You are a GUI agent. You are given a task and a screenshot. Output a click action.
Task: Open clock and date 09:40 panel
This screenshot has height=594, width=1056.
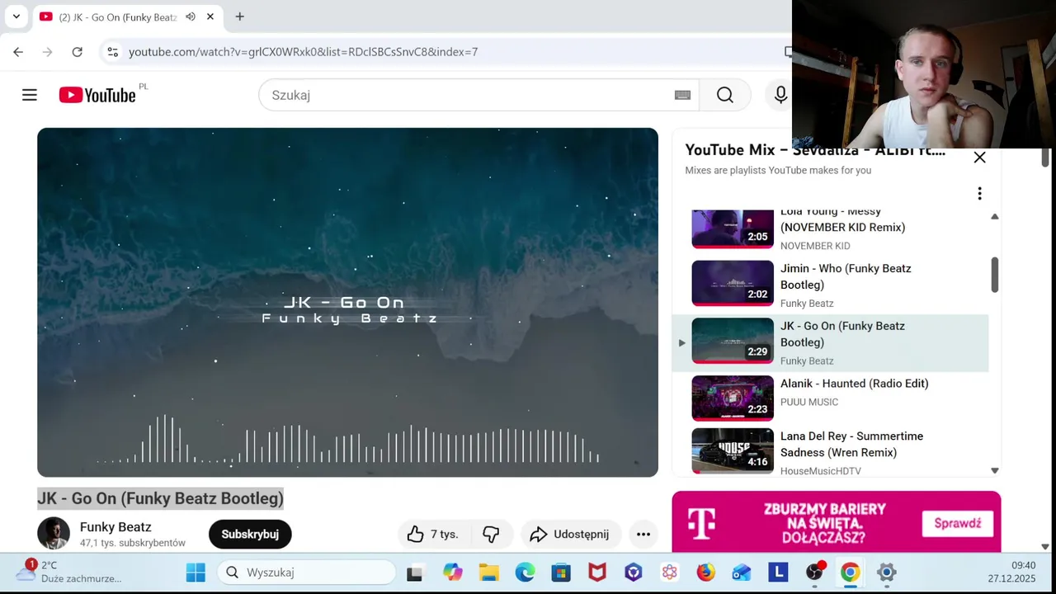(x=1011, y=572)
